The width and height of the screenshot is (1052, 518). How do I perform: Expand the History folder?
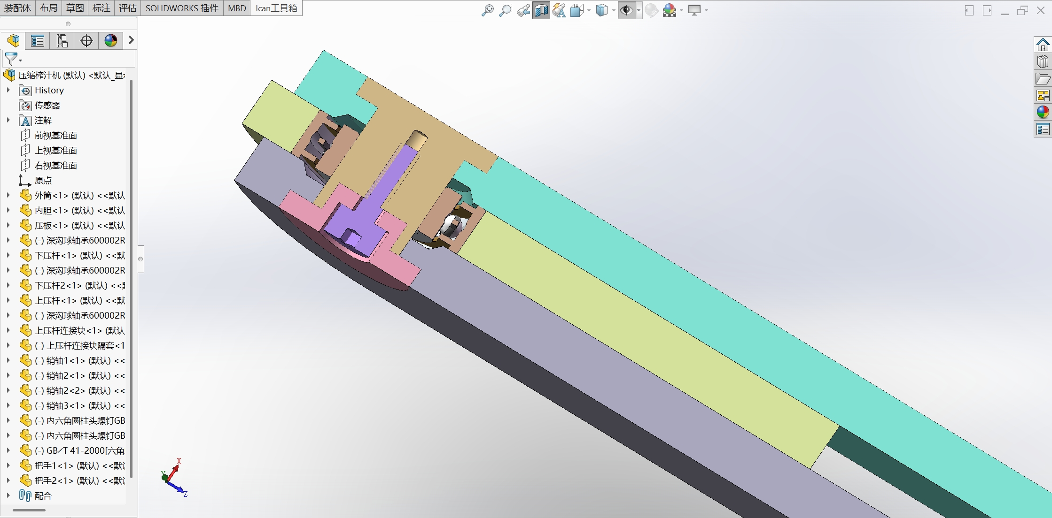8,90
